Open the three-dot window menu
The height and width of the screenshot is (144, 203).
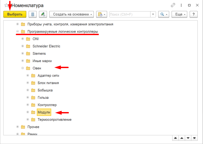(x=181, y=5)
